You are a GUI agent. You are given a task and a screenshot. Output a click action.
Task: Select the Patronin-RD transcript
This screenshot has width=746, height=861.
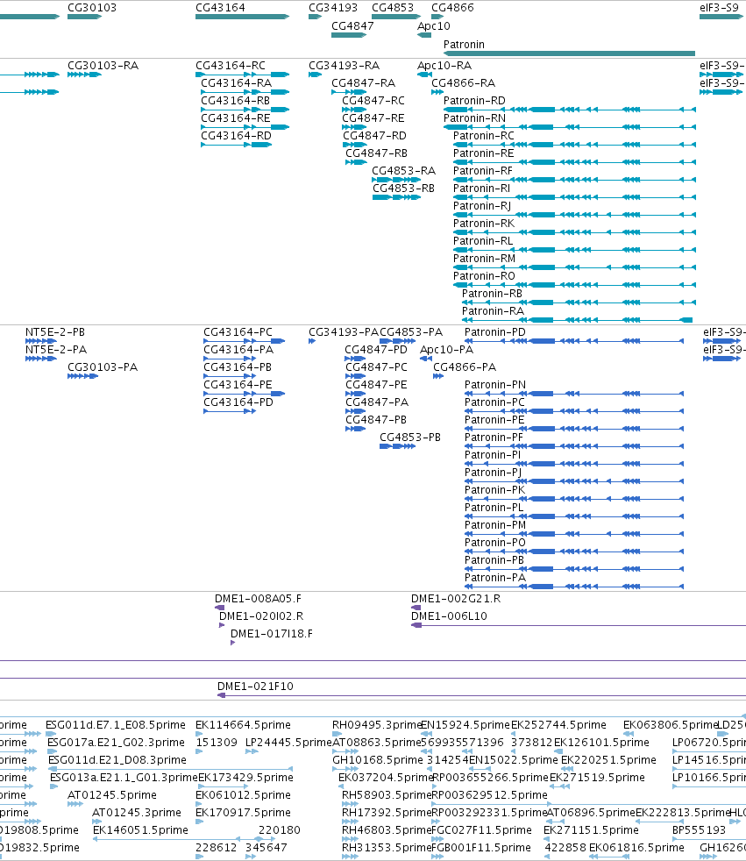tap(569, 110)
